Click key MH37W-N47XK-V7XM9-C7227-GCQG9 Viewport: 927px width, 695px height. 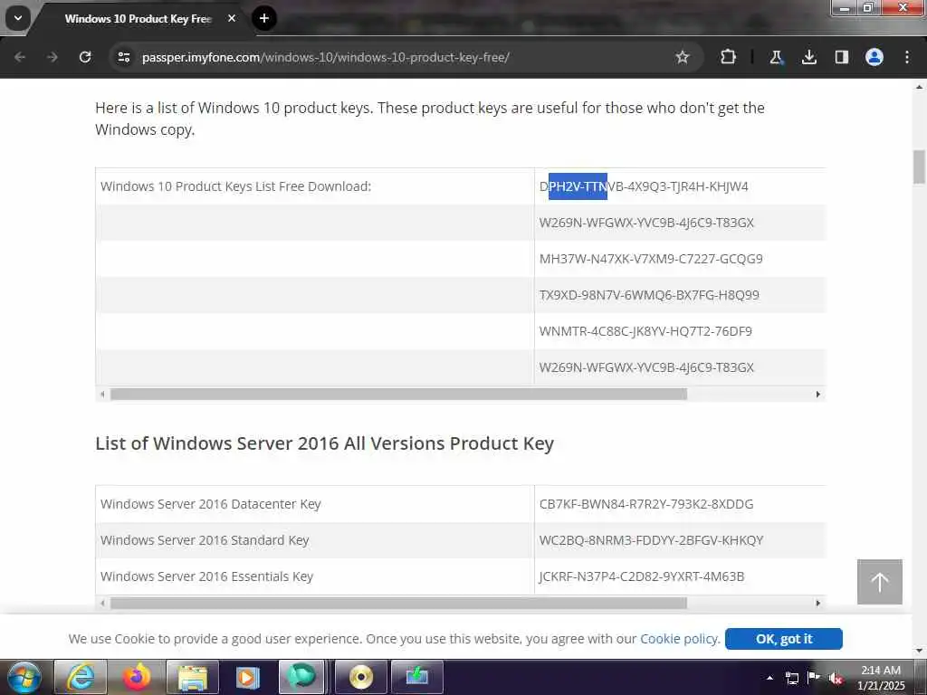pos(651,259)
